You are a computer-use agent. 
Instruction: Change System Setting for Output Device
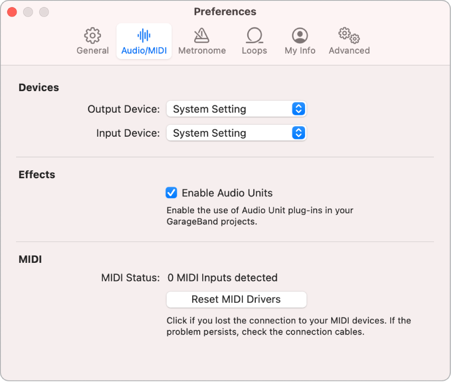tap(236, 109)
